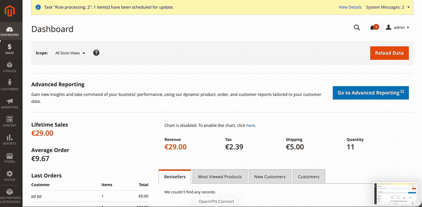Click the Customer column header
This screenshot has height=207, width=422.
click(40, 185)
